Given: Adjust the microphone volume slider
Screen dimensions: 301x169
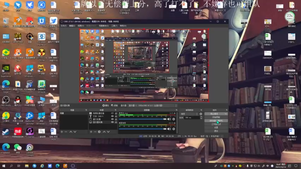Looking at the screenshot, I should (x=143, y=119).
